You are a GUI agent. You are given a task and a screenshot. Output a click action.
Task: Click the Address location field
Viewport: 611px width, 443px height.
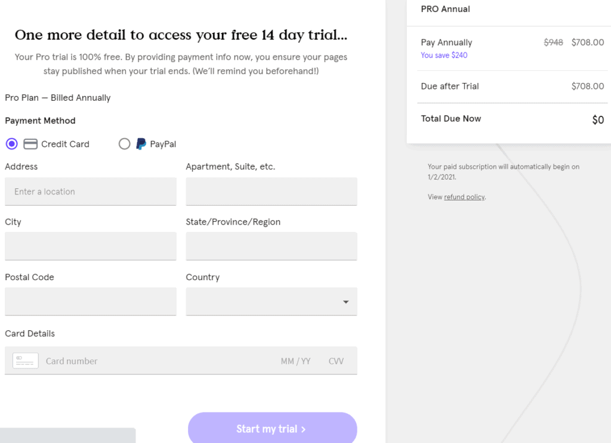click(x=91, y=191)
